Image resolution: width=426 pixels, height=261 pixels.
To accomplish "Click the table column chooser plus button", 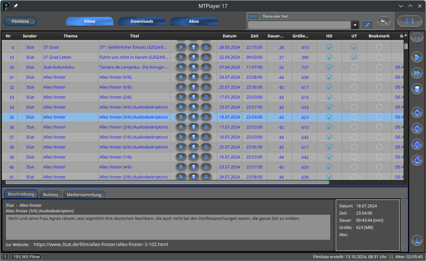I will [406, 36].
